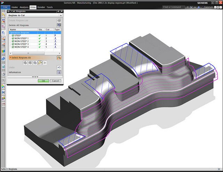This screenshot has height=172, width=223.
Task: Switch to the Render tab
Action: (x=41, y=7)
